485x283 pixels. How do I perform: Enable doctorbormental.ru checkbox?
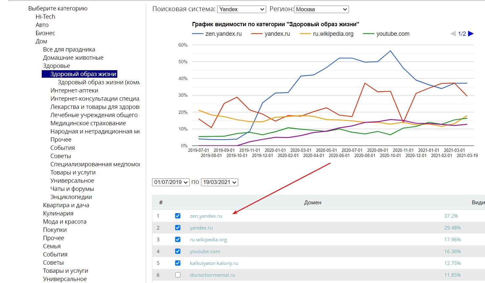tap(178, 275)
